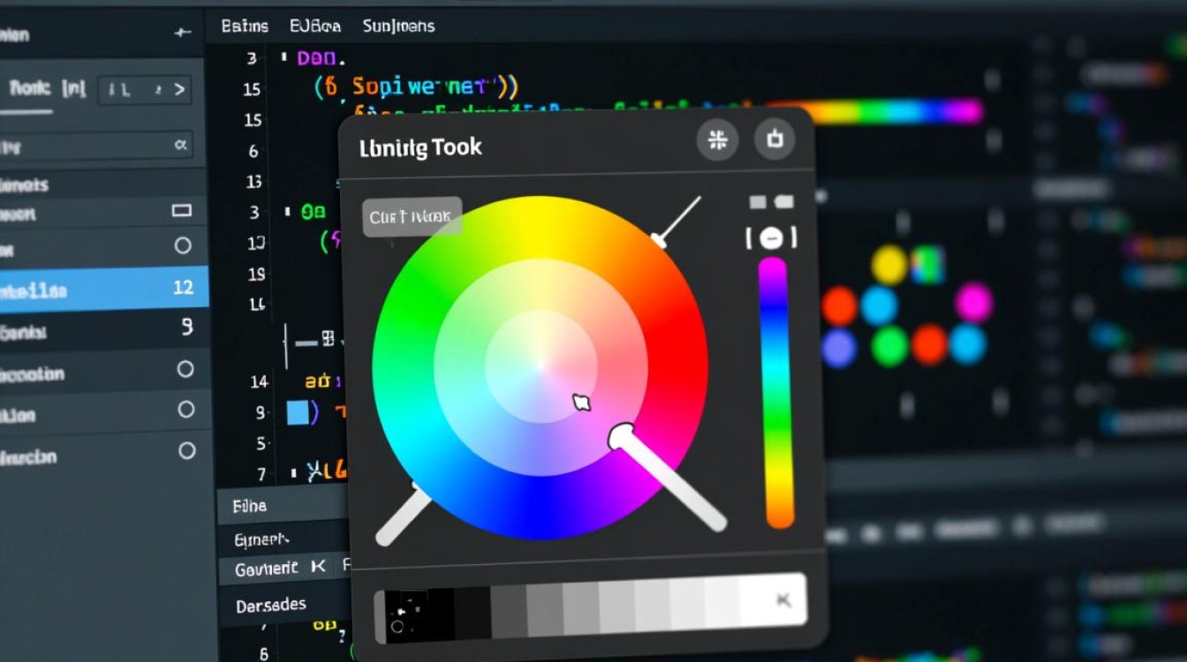Screen dimensions: 1187x662
Task: Click the K icon next to Govnerit
Action: [x=319, y=568]
